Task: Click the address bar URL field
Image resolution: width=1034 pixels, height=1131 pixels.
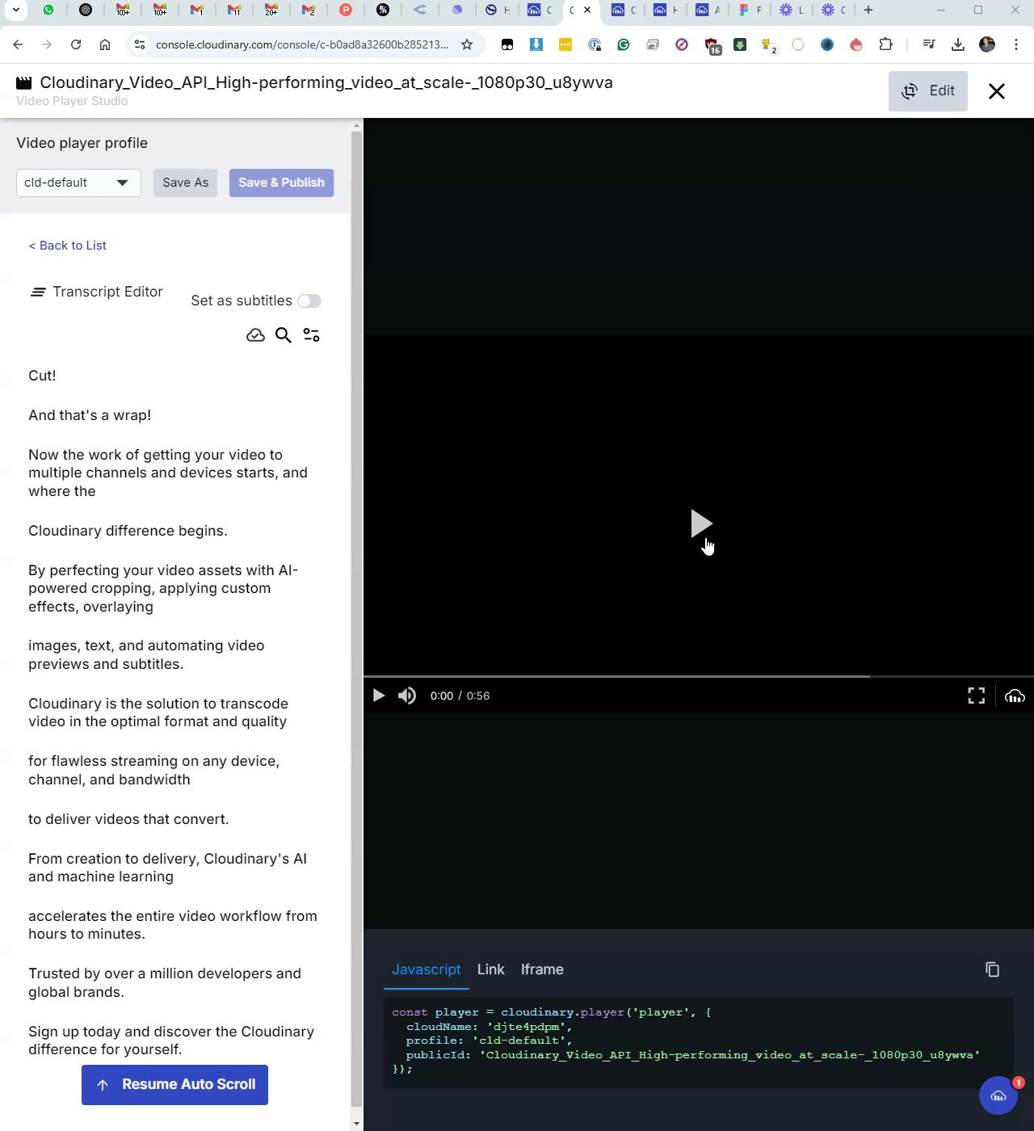Action: [301, 44]
